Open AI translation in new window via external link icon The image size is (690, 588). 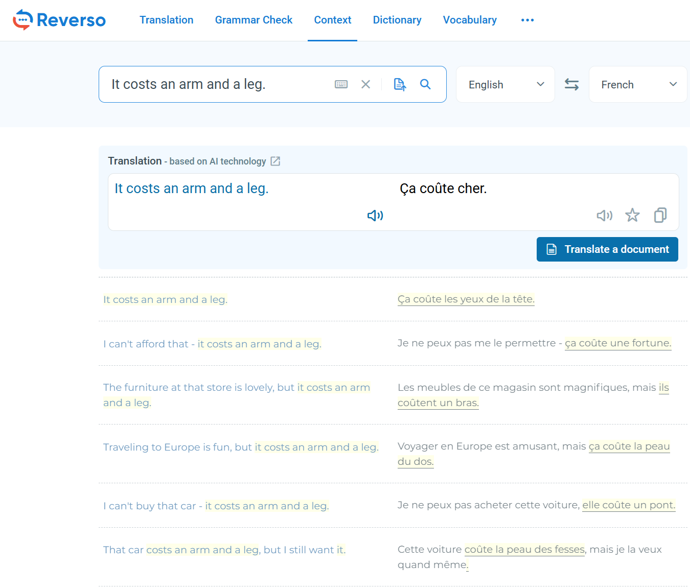pos(275,161)
